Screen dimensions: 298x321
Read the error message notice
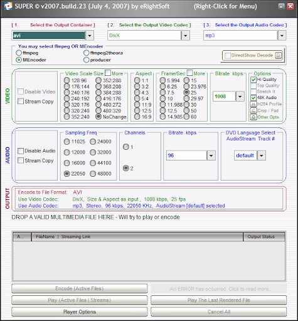[219, 289]
